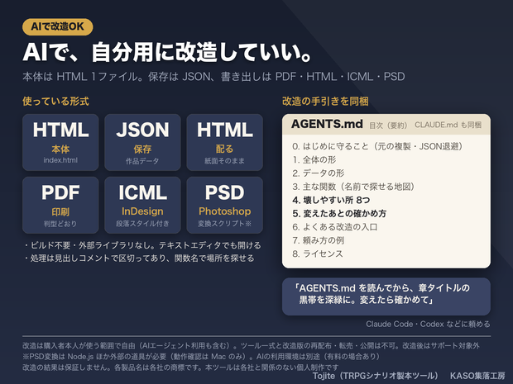Select item 7 頼み方の例
Viewport: 513px width, 384px height.
pos(318,240)
